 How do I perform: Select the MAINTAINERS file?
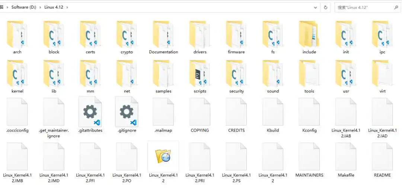point(309,159)
